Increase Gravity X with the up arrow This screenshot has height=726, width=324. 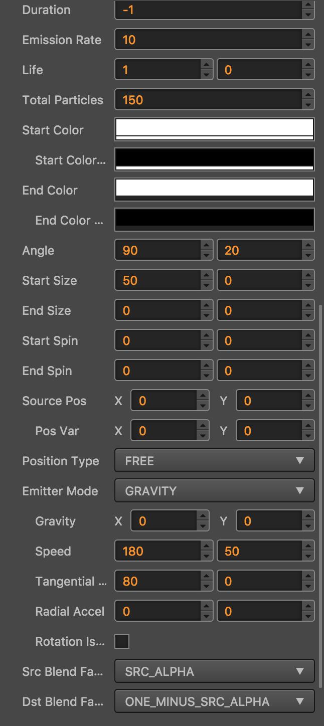(x=203, y=516)
